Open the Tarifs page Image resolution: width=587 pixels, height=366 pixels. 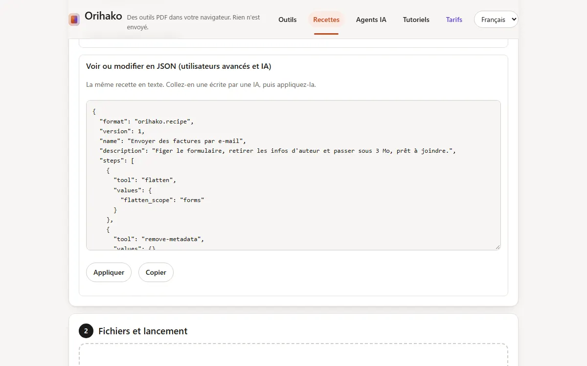click(x=454, y=20)
